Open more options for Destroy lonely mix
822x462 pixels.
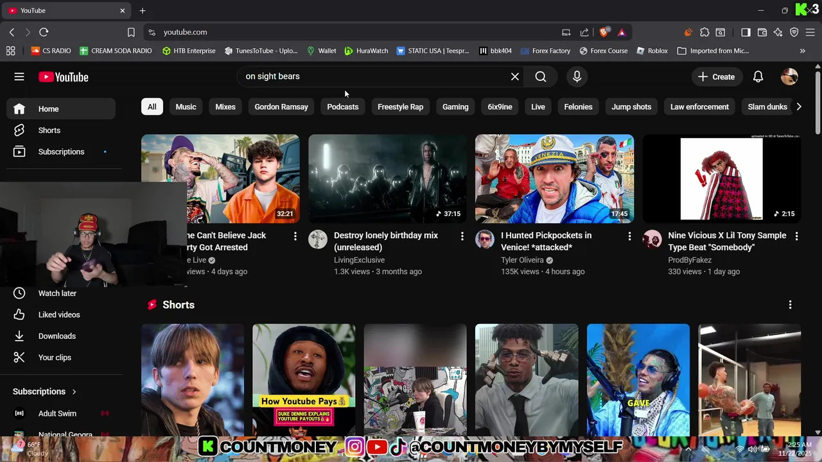462,236
